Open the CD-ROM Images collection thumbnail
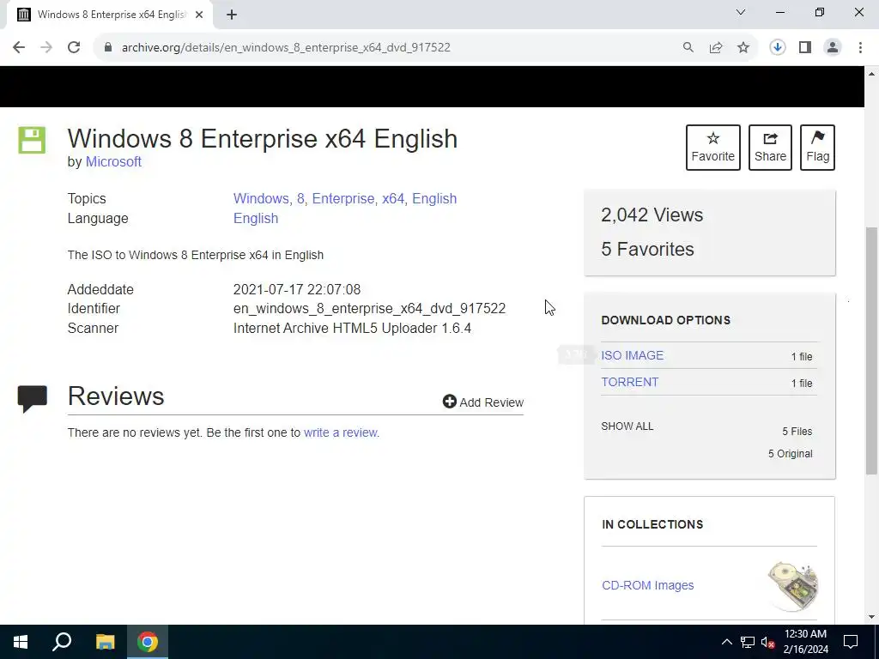 794,586
